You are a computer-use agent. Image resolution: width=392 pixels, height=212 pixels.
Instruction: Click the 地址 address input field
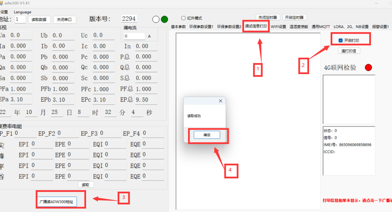pos(20,19)
